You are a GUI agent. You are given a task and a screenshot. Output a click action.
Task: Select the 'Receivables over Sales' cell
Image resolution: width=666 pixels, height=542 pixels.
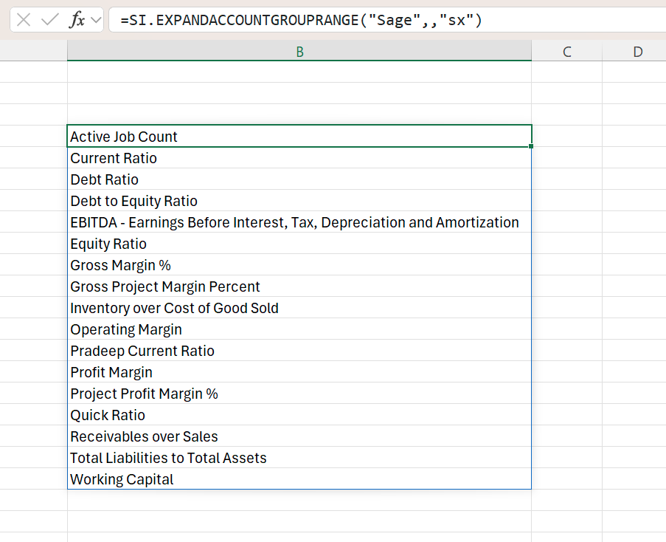299,436
